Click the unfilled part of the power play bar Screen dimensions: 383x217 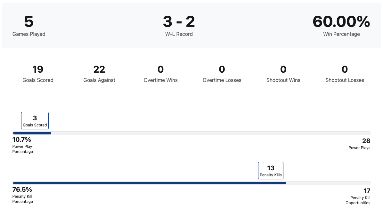click(x=210, y=133)
